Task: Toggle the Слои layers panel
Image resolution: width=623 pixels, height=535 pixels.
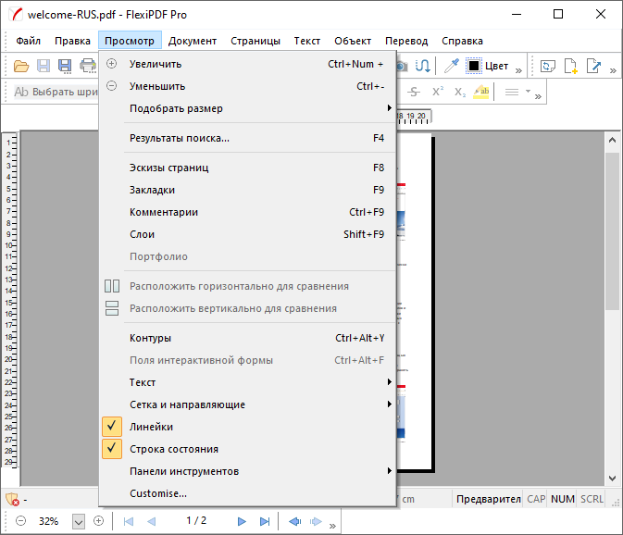Action: coord(248,234)
